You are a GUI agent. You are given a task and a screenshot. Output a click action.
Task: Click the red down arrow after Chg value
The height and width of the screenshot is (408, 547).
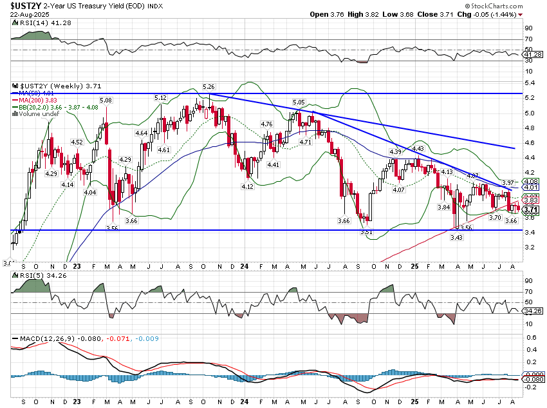[520, 15]
